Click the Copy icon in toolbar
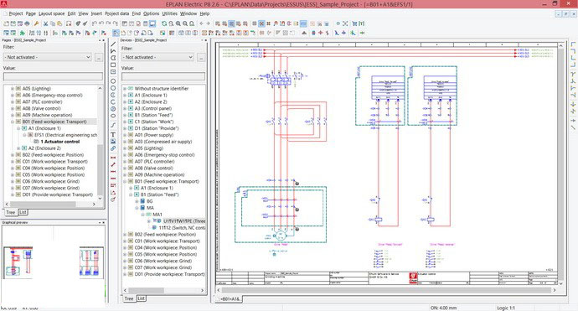This screenshot has width=578, height=311. (x=53, y=23)
